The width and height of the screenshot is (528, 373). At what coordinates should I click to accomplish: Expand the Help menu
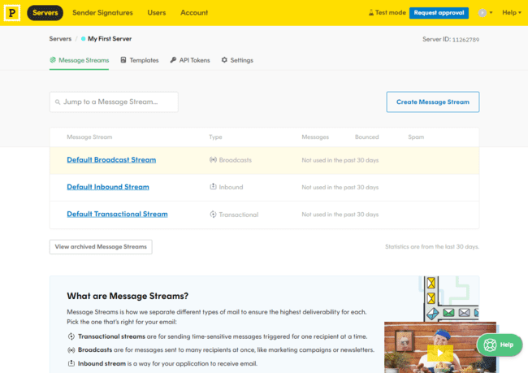click(511, 13)
